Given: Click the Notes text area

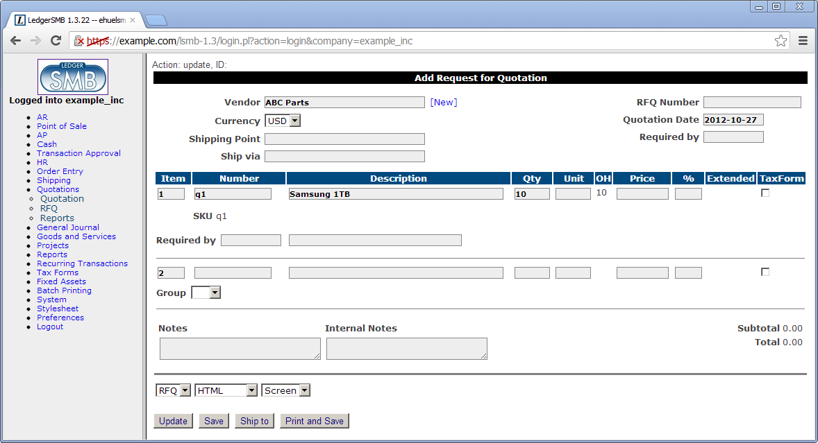Looking at the screenshot, I should click(x=240, y=349).
